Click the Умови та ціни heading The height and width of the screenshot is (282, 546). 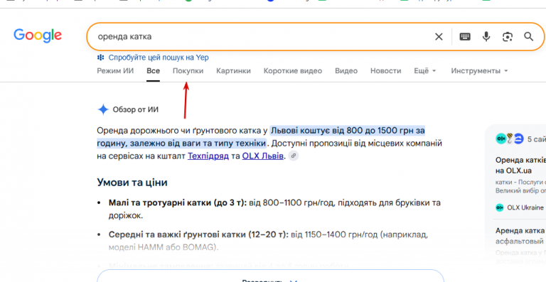[132, 183]
